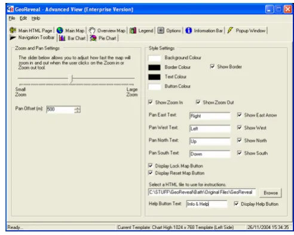Click the hand icon for Overview Map
The width and height of the screenshot is (294, 235).
92,30
